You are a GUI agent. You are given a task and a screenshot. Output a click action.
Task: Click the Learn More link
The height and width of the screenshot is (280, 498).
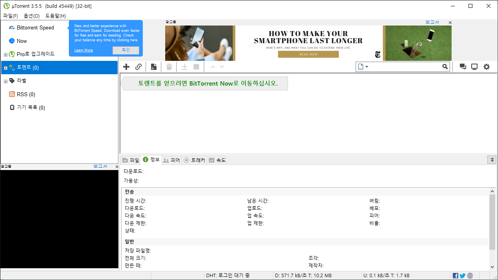[x=83, y=50]
